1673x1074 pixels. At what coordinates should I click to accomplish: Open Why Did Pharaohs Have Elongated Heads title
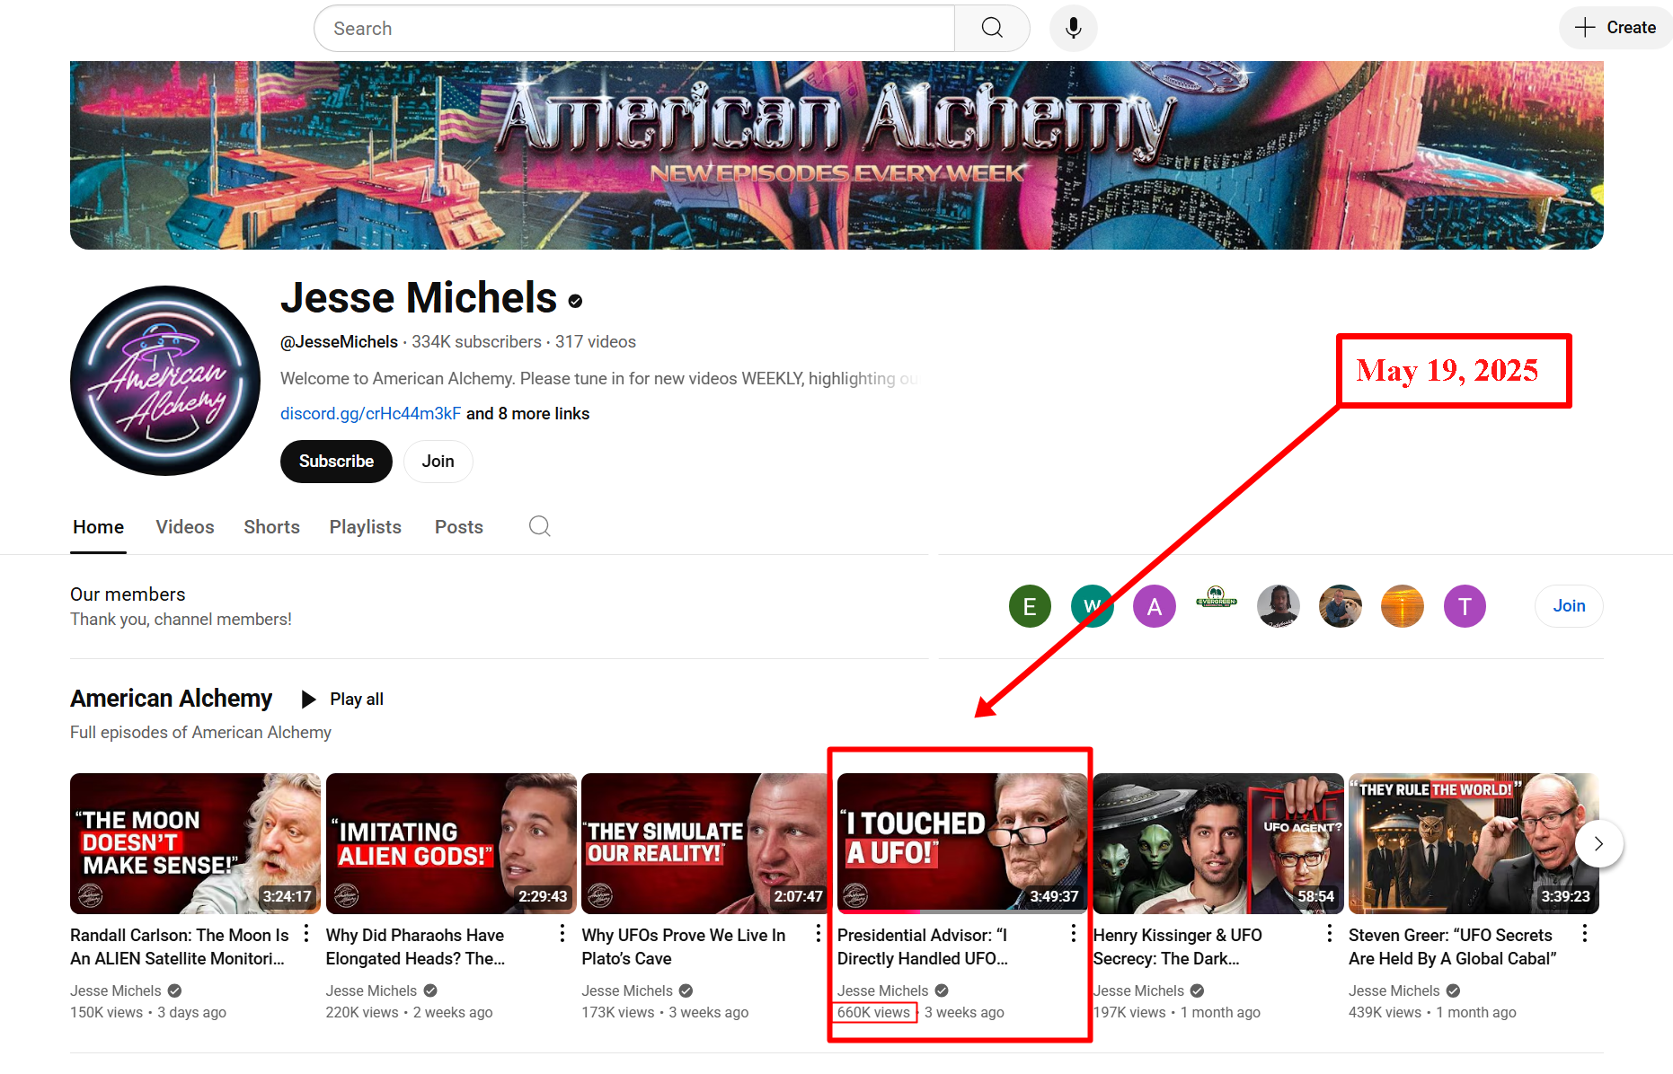(x=416, y=947)
